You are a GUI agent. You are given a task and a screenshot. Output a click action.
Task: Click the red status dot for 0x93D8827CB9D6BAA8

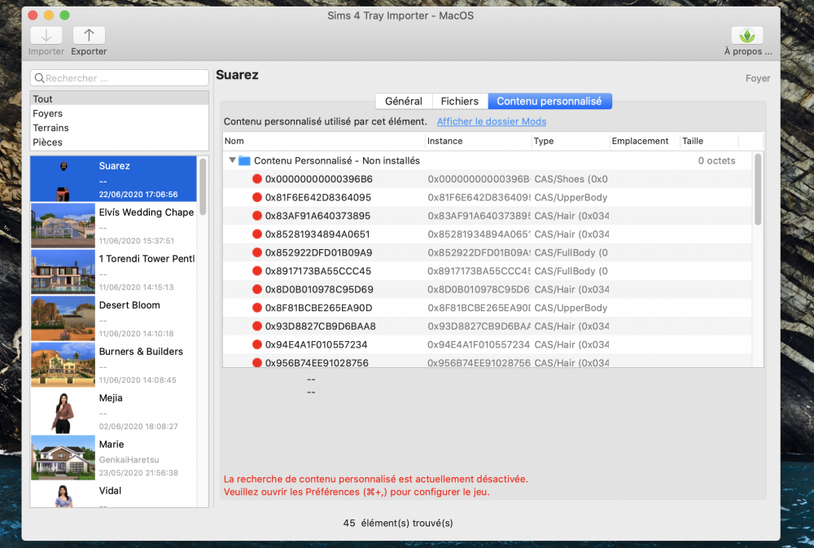click(x=256, y=327)
